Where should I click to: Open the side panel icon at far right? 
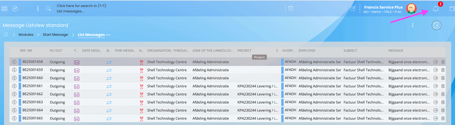pyautogui.click(x=452, y=9)
